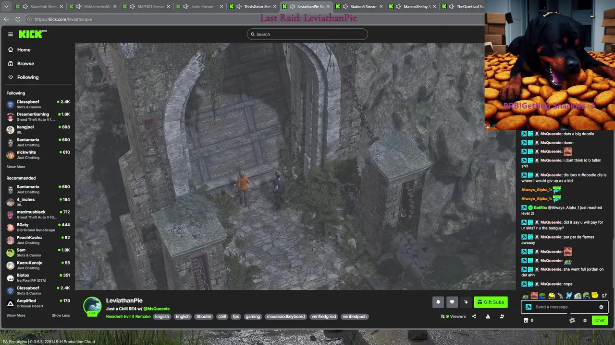Open nickwhite channel in sidebar

click(38, 154)
